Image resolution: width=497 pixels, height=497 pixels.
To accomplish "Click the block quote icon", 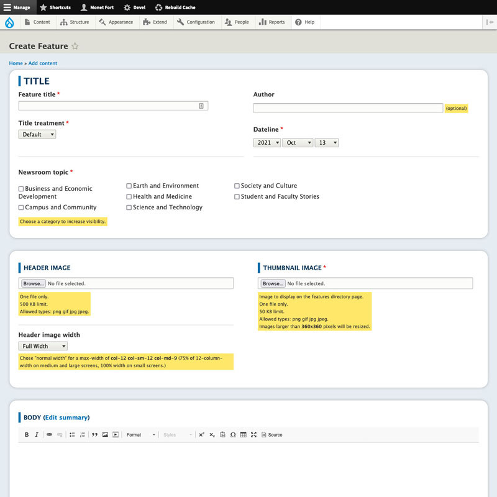I will (94, 434).
